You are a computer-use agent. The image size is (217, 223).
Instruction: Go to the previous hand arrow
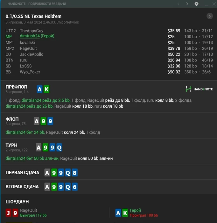coord(178,4)
